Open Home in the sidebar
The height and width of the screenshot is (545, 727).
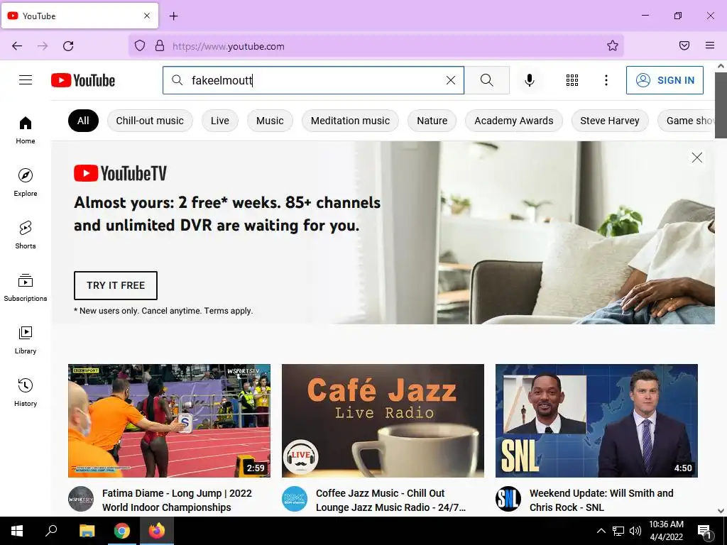point(26,131)
